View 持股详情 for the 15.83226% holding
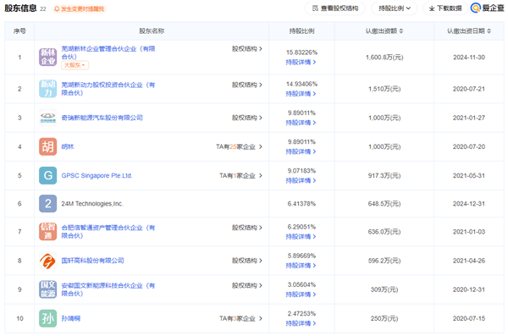This screenshot has height=336, width=508. [x=301, y=62]
